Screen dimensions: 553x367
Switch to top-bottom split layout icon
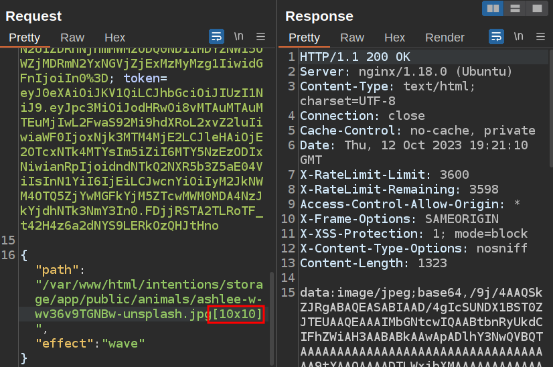click(515, 8)
